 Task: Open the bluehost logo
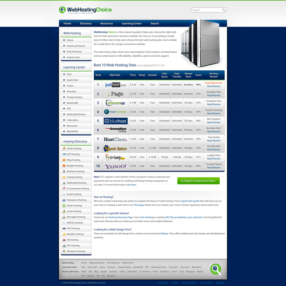(116, 121)
